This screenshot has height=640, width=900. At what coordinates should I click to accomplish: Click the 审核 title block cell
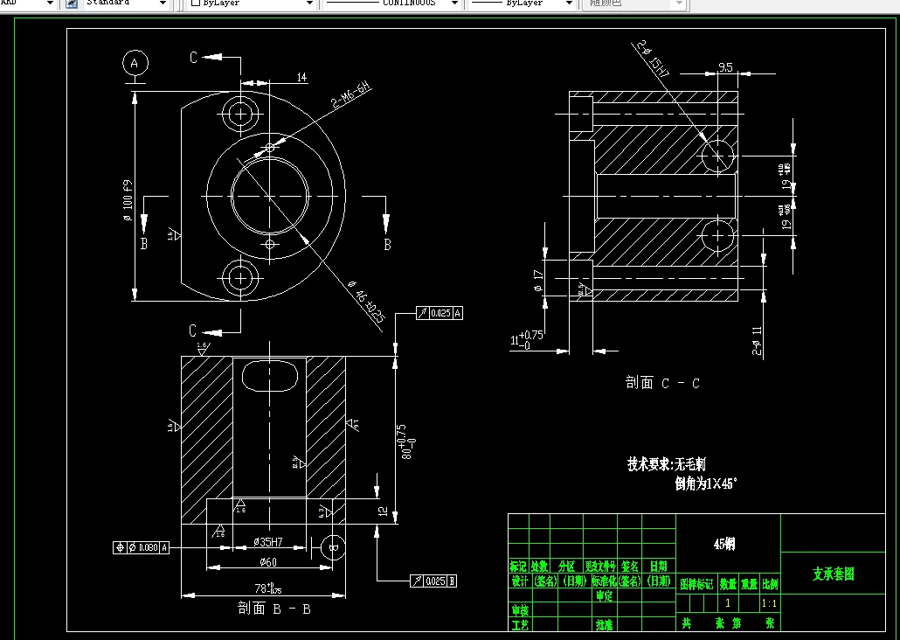click(x=519, y=609)
